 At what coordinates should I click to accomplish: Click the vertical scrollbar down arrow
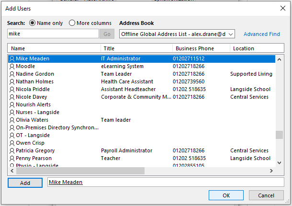(x=279, y=163)
